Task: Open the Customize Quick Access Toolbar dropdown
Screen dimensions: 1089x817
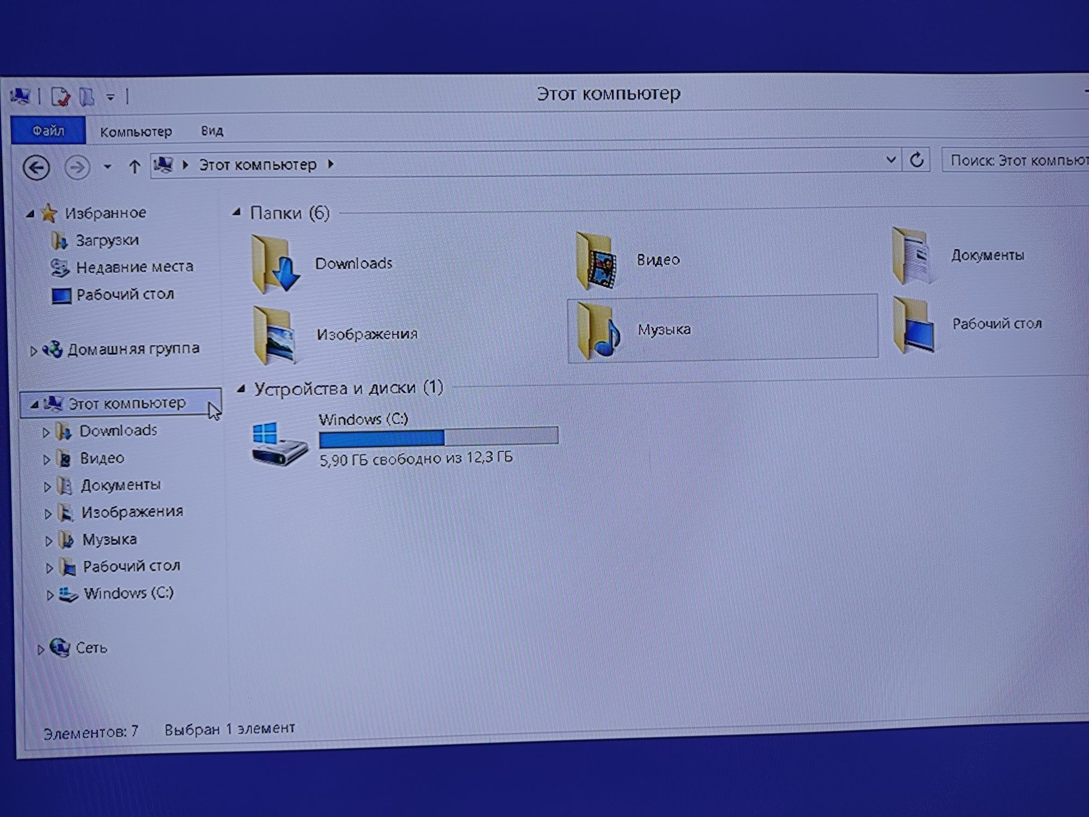Action: (x=111, y=97)
